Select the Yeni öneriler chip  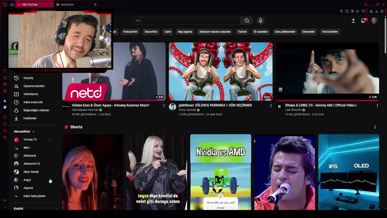[330, 31]
